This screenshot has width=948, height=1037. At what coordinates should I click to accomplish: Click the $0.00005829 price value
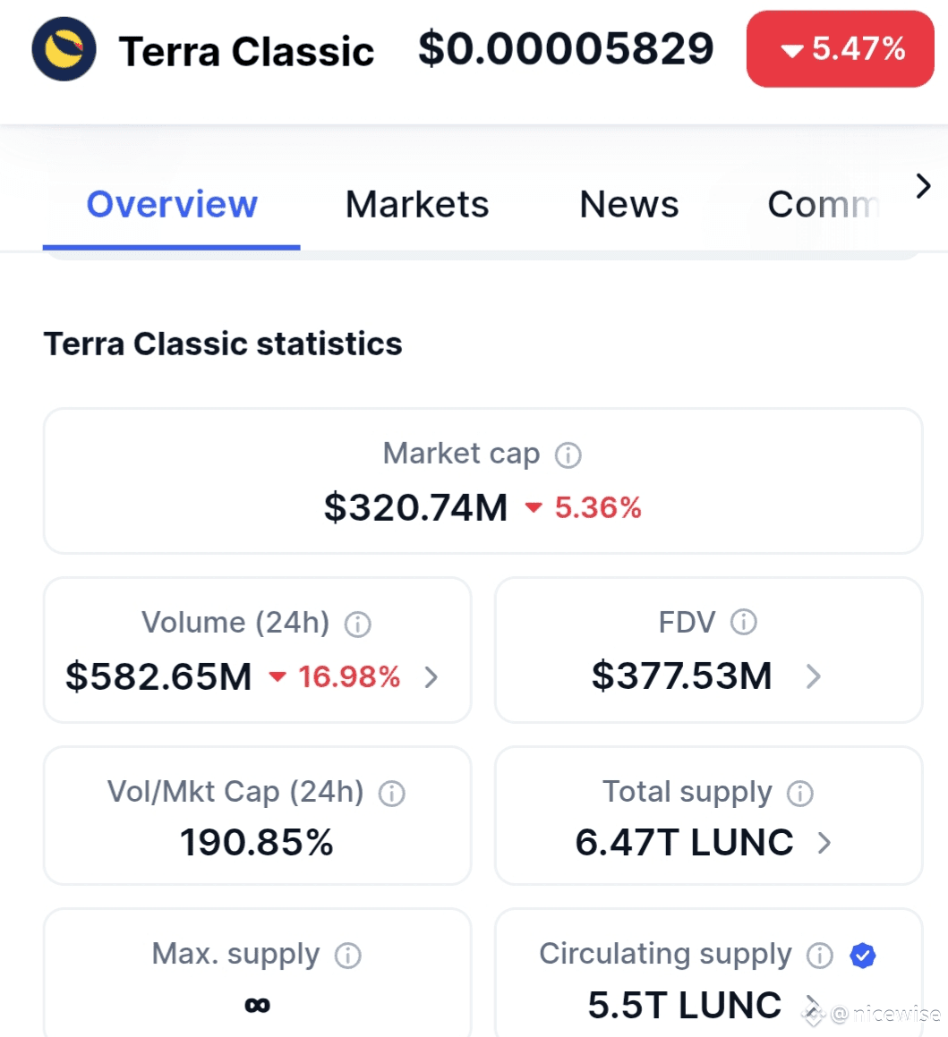(566, 49)
